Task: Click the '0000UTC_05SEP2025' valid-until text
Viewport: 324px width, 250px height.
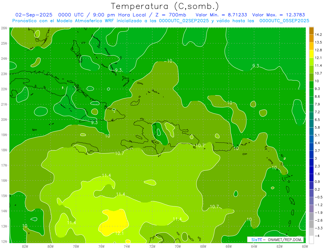Action: click(x=284, y=21)
